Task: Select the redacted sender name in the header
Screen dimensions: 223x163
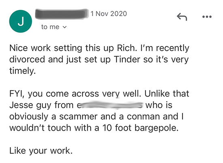Action: tap(62, 14)
